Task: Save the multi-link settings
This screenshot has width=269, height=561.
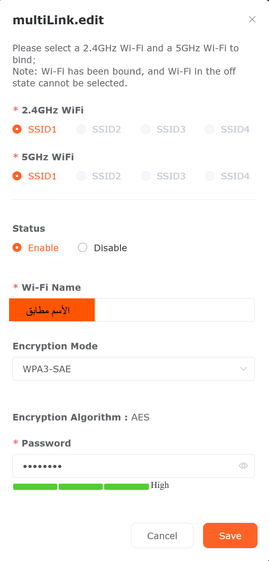Action: 230,535
